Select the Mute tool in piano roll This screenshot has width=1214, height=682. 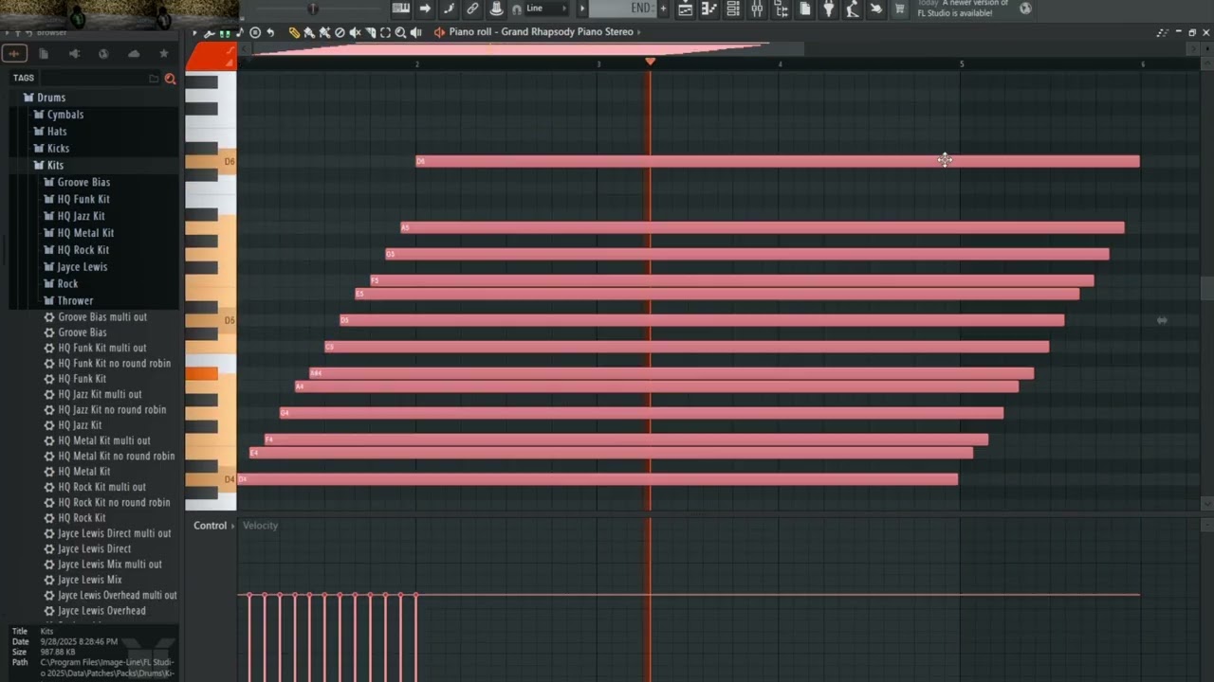pyautogui.click(x=355, y=32)
